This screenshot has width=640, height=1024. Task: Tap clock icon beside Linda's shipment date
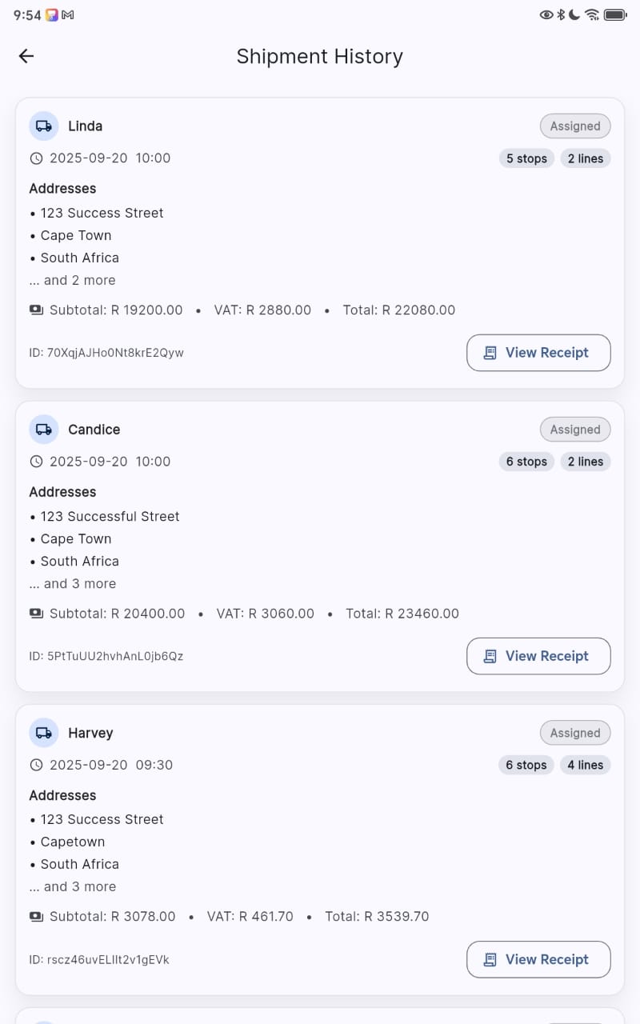pyautogui.click(x=36, y=158)
